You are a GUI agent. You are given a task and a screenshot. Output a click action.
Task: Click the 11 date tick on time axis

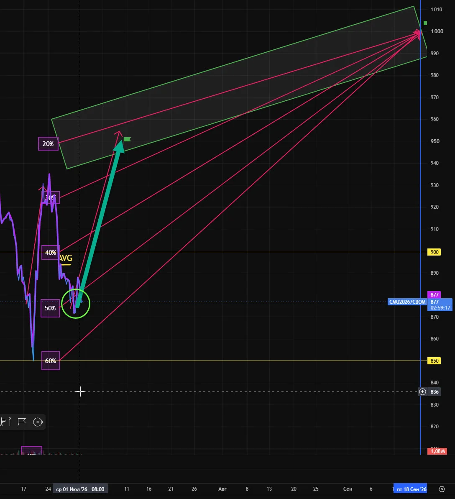click(127, 489)
